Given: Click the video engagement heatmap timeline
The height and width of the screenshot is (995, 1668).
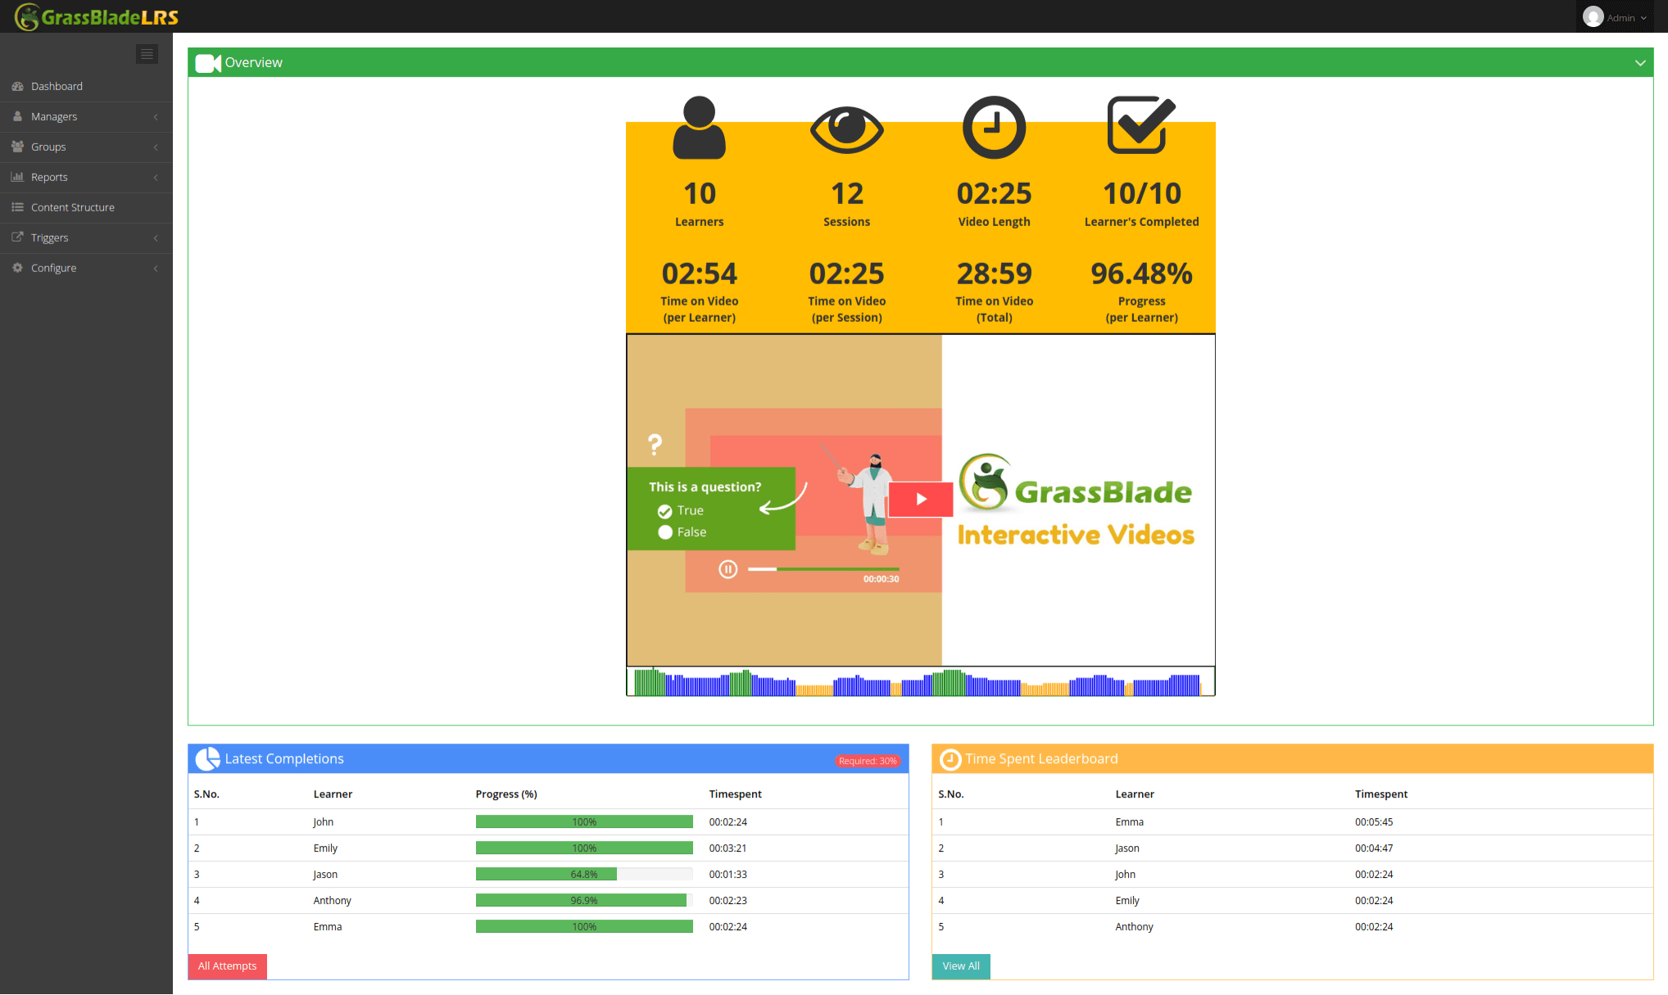Looking at the screenshot, I should point(920,681).
